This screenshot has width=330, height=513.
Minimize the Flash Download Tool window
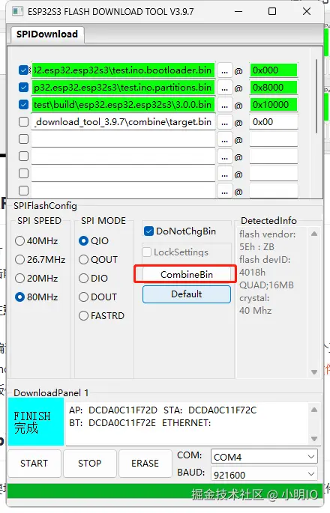(238, 11)
